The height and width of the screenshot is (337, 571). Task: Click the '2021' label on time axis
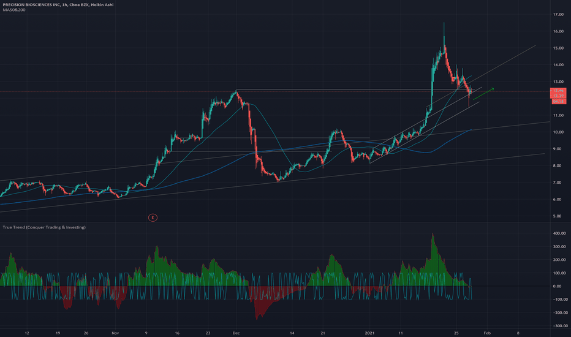click(369, 333)
